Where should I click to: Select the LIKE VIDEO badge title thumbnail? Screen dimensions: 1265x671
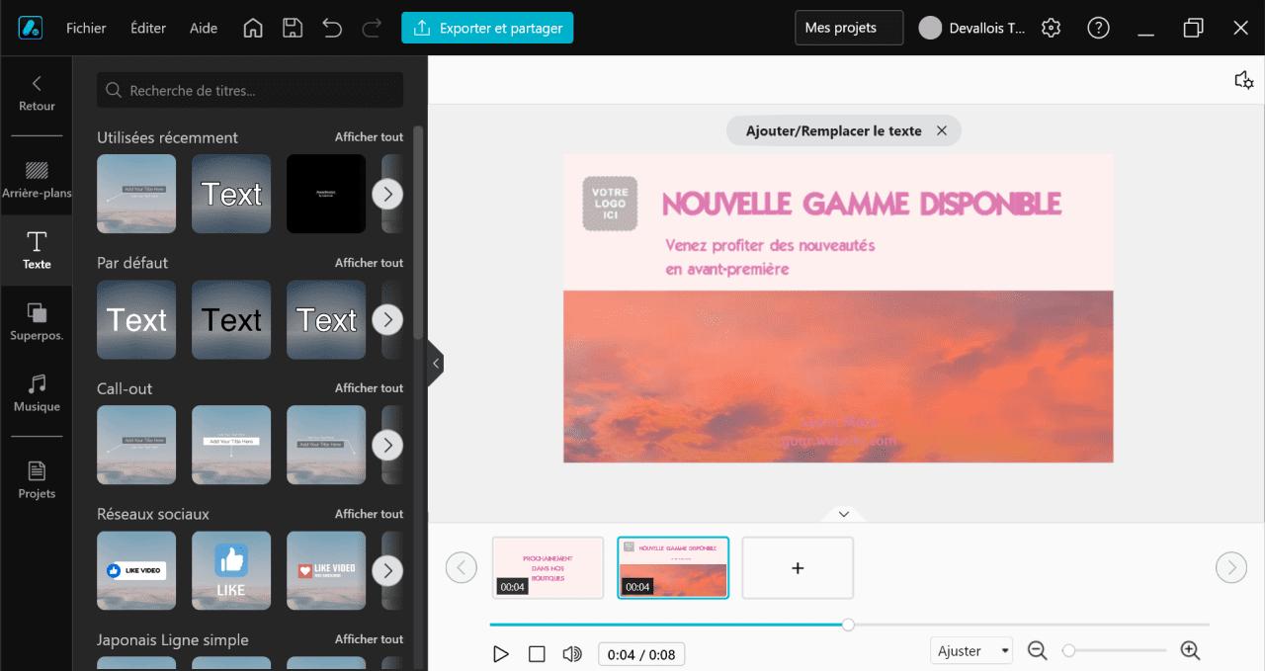(136, 570)
